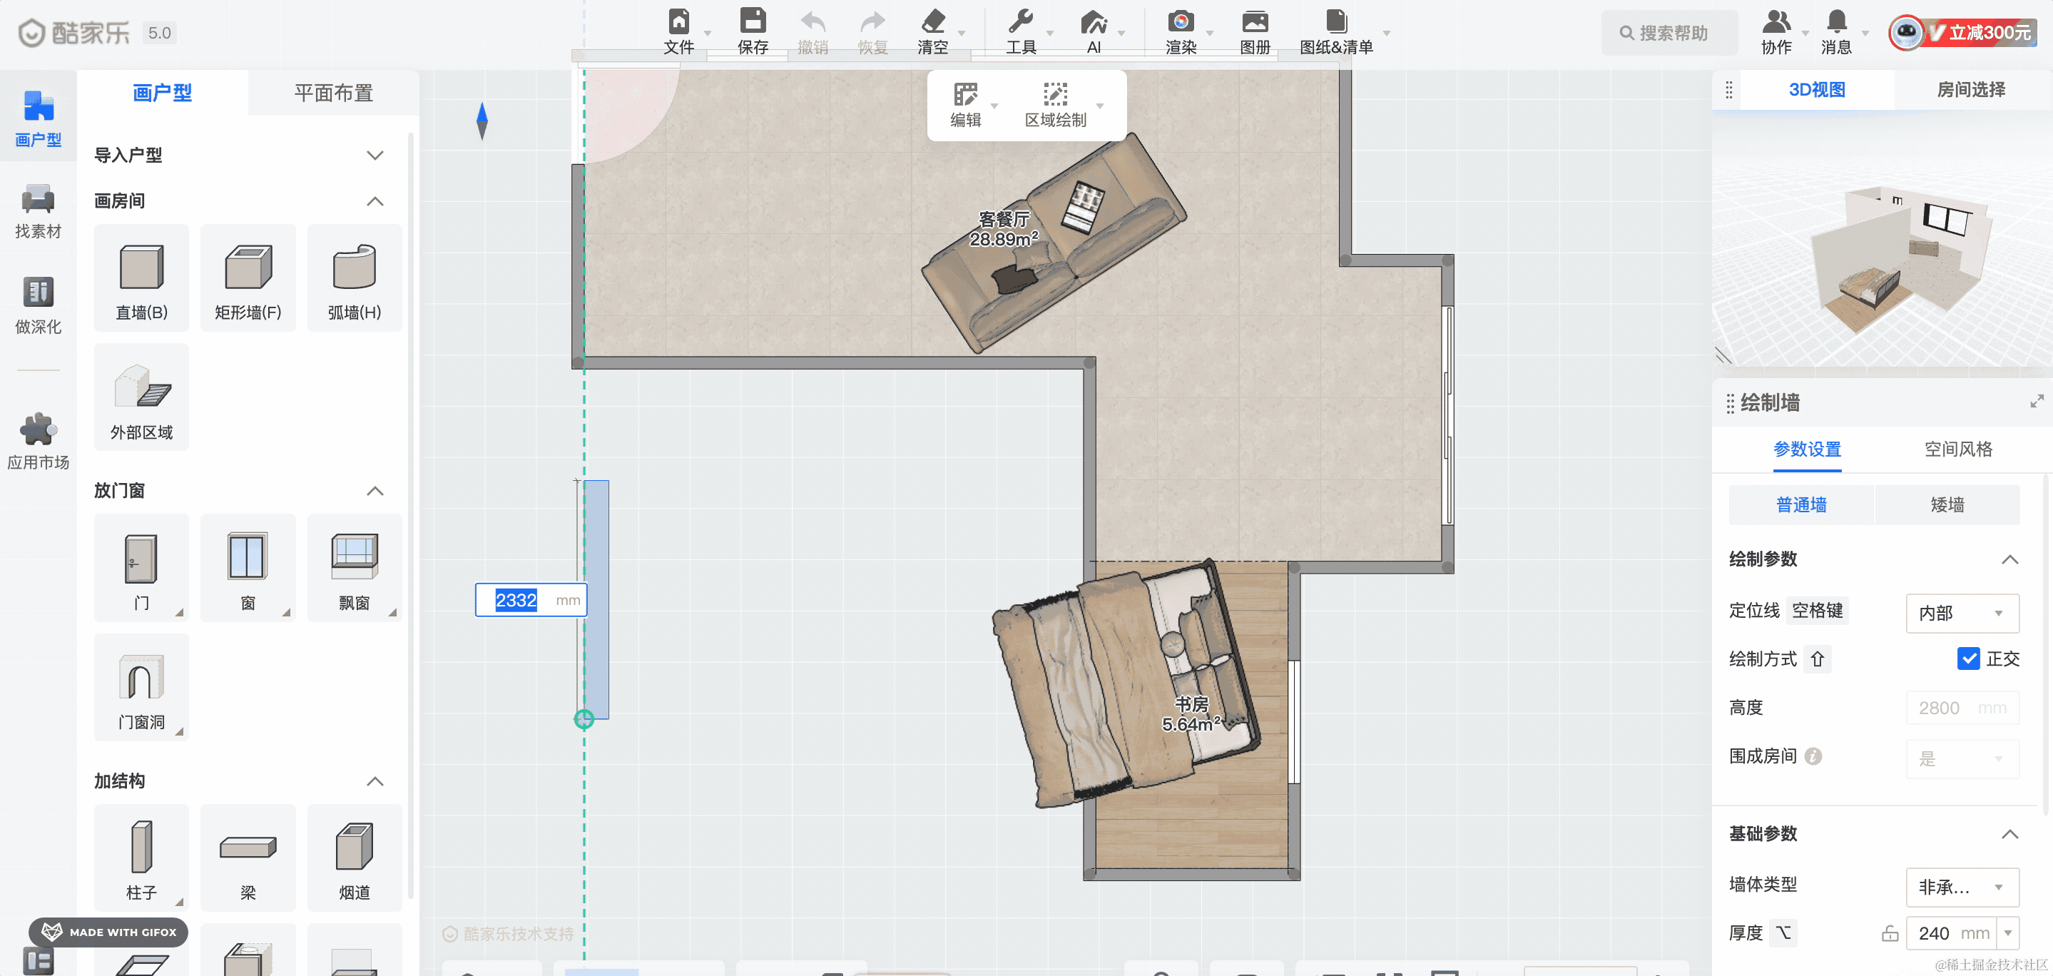Click the 空格键 shortcut key button
2053x976 pixels.
point(1817,611)
